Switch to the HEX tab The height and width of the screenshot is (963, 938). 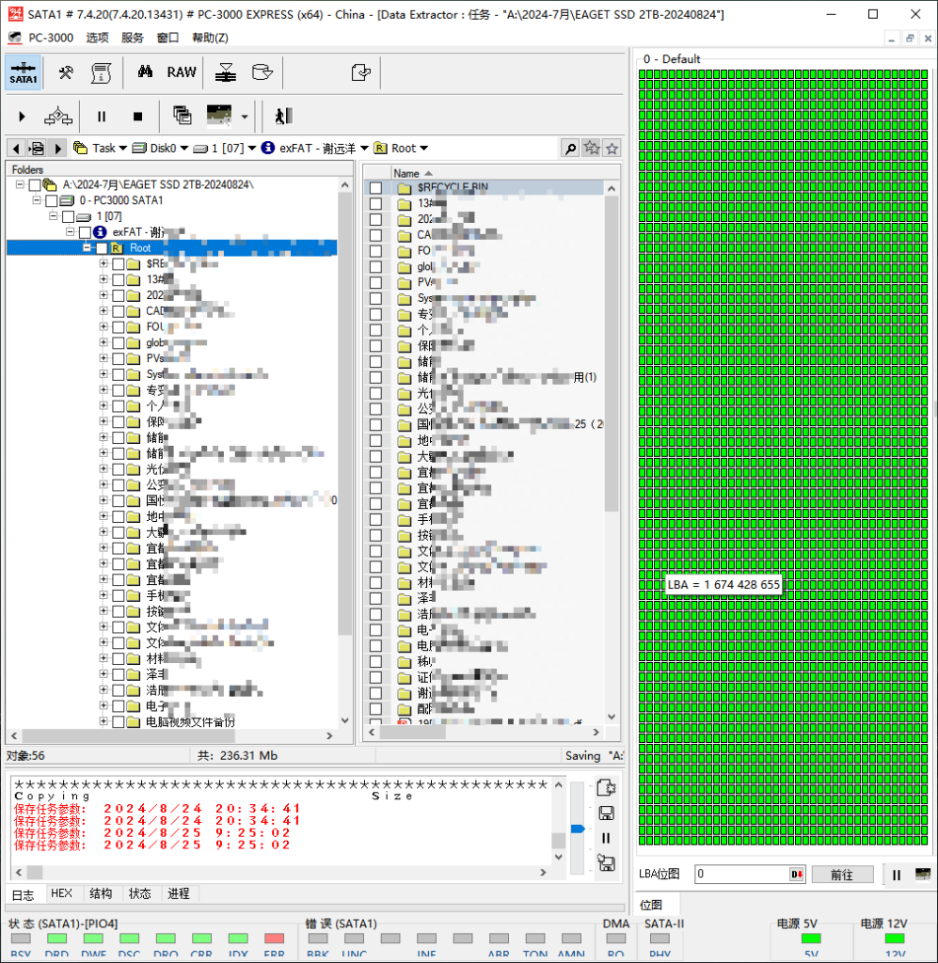click(61, 893)
